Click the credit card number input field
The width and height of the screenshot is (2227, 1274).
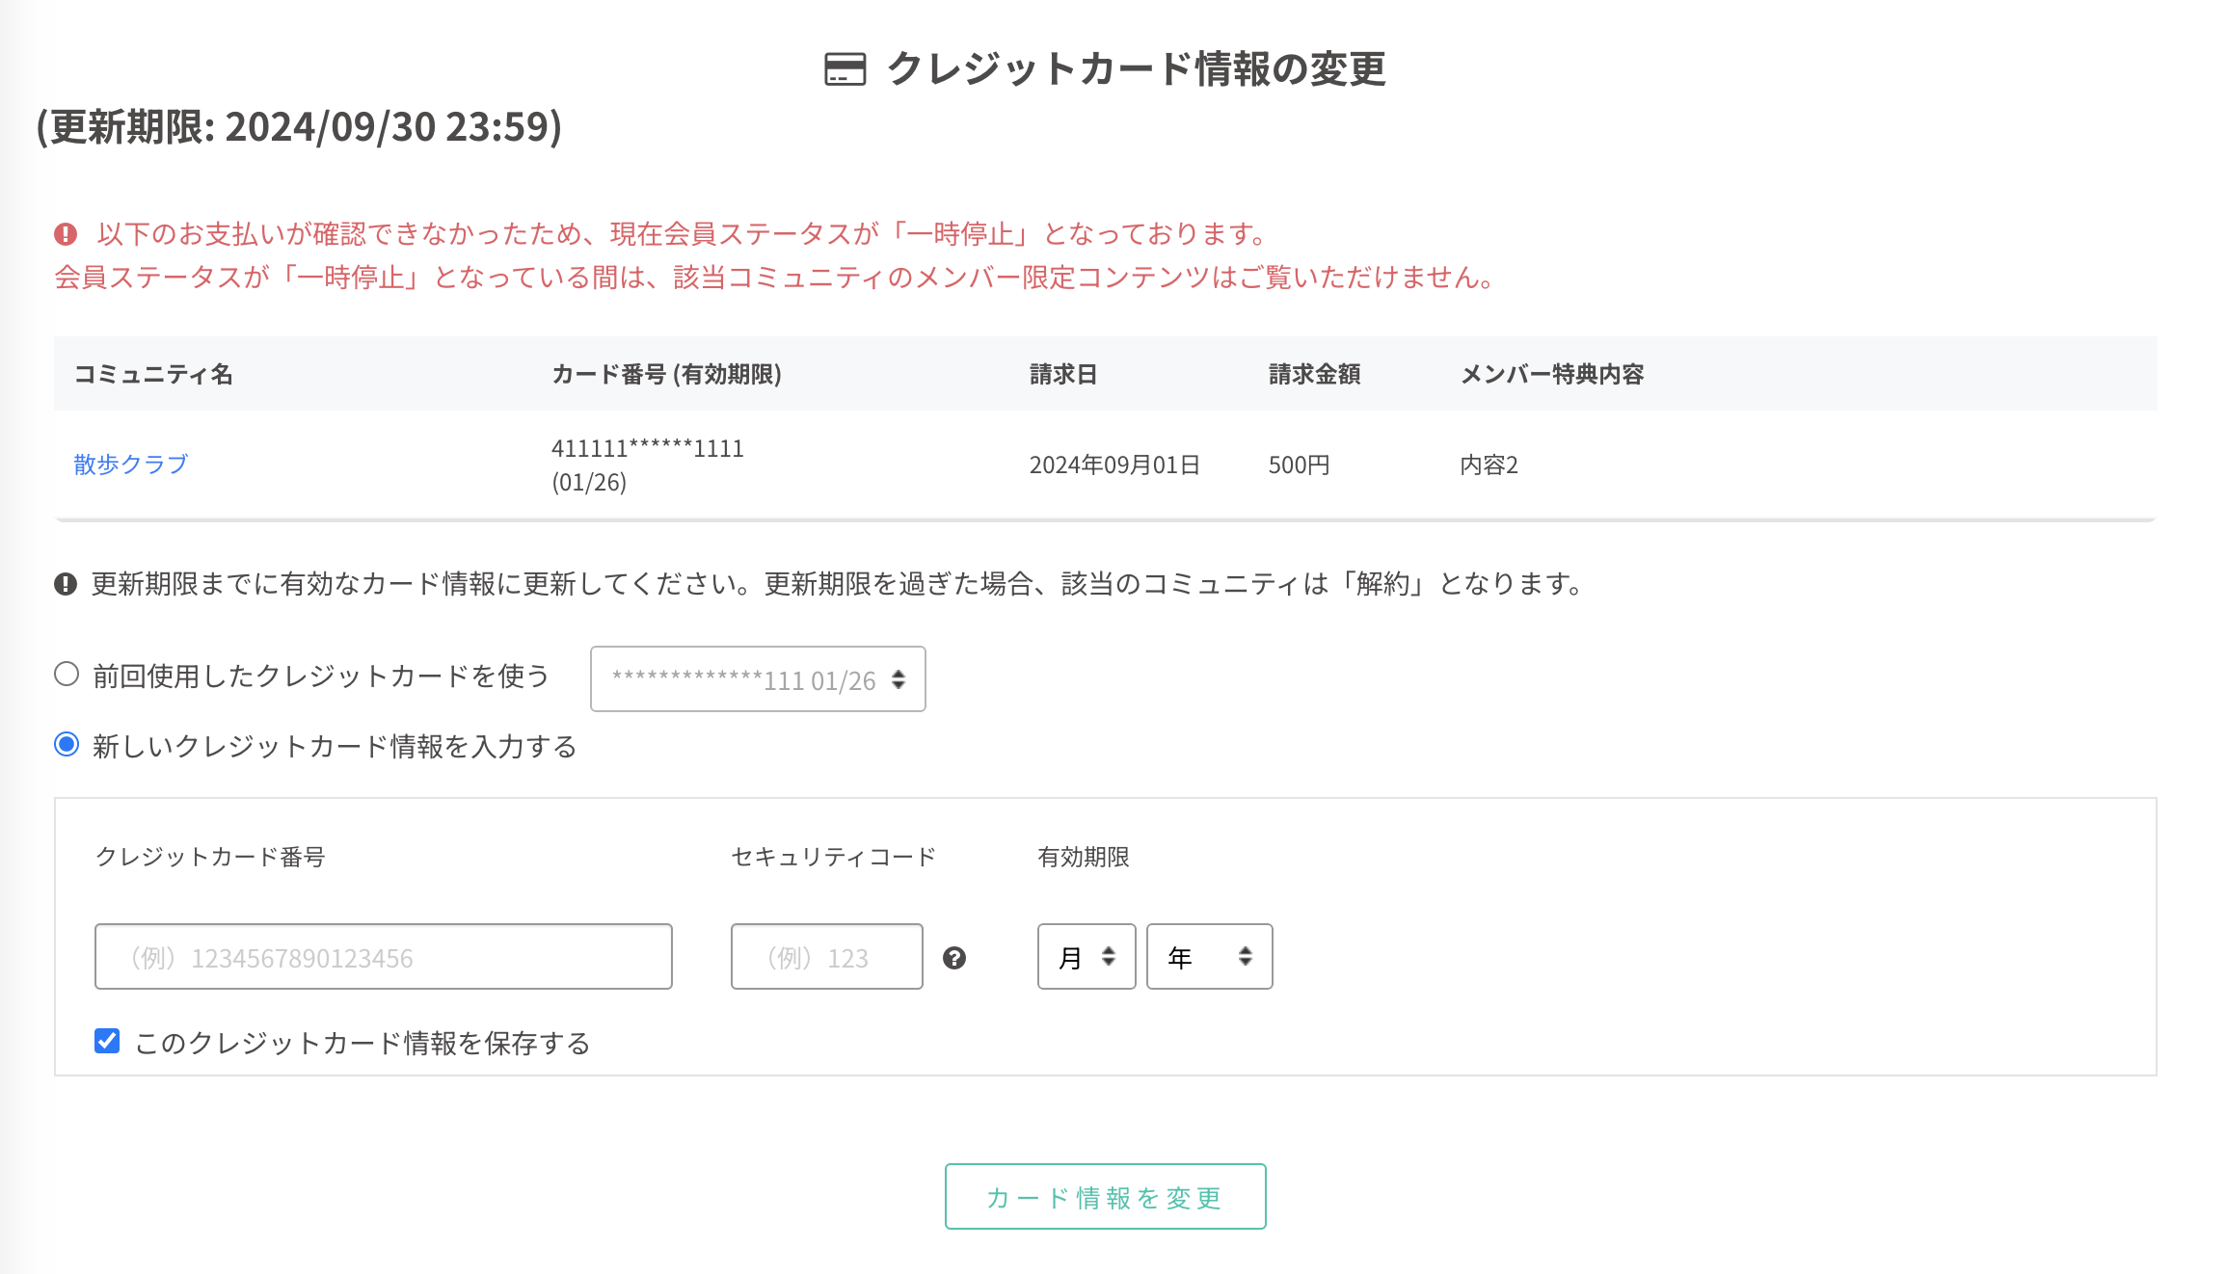(383, 956)
